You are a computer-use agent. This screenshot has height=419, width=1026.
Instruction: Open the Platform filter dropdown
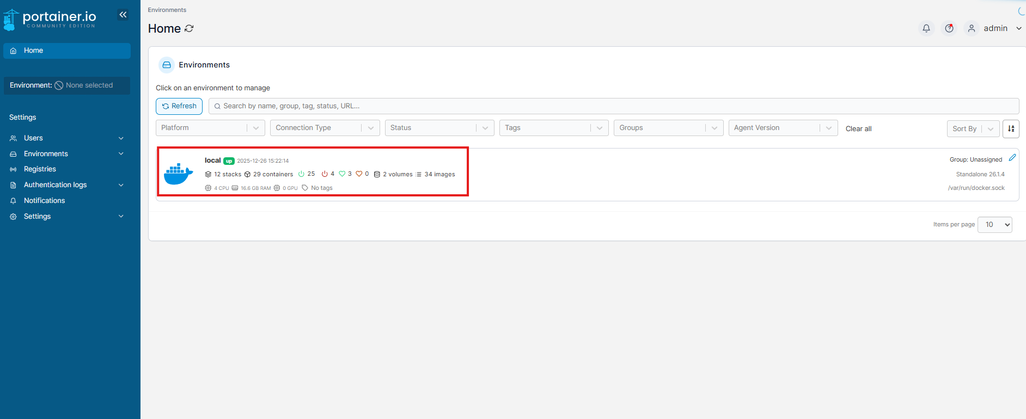click(x=210, y=128)
